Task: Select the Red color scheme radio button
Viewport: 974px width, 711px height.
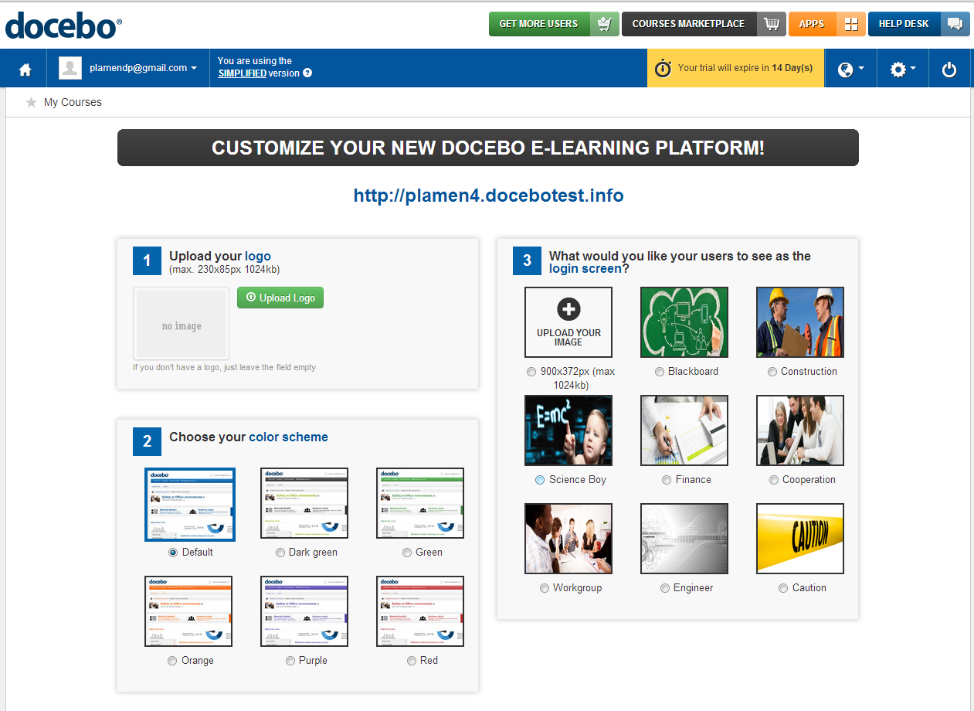Action: tap(412, 661)
